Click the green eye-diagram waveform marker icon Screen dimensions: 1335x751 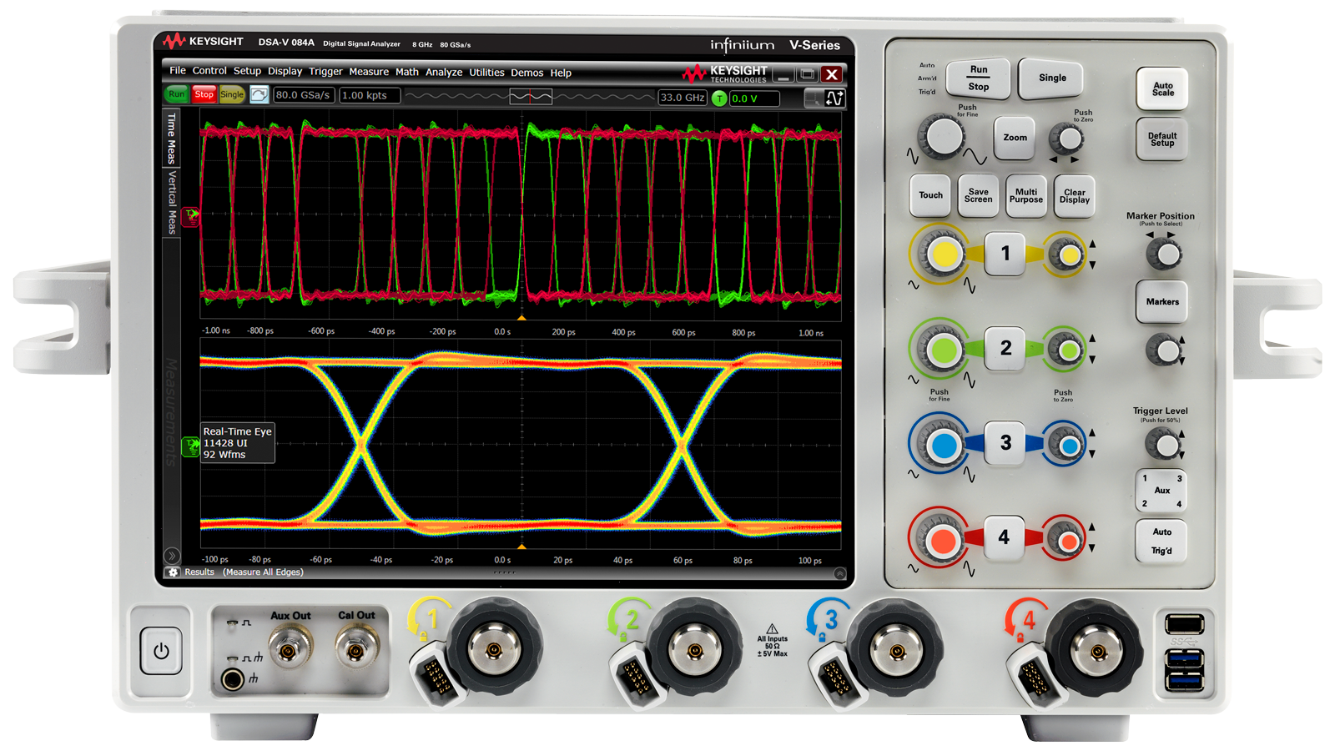tap(191, 447)
